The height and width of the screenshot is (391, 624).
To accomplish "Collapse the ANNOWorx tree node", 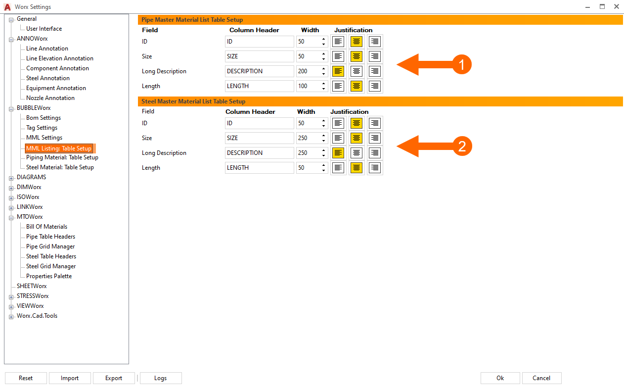I will 11,39.
